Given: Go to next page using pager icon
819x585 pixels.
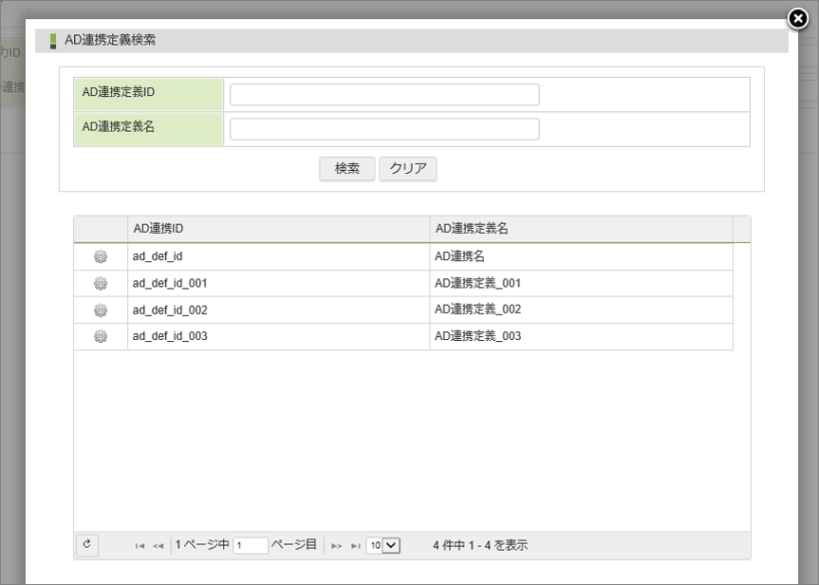Looking at the screenshot, I should (337, 546).
